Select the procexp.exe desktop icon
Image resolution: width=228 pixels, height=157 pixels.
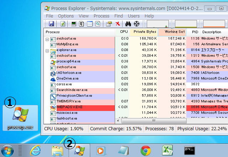pos(20,118)
